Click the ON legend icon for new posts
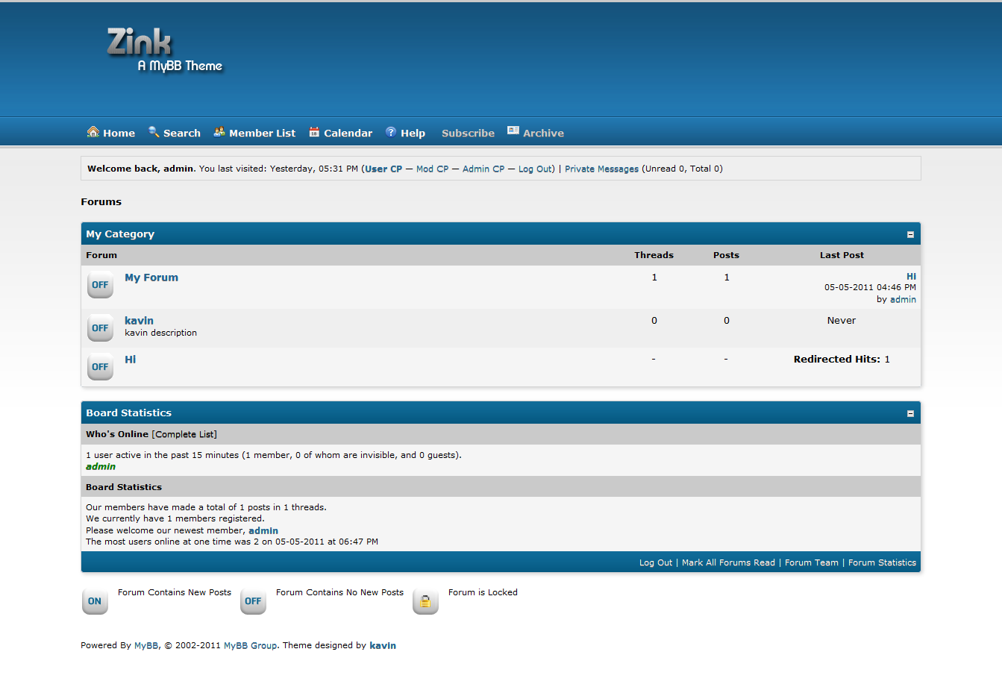1002x690 pixels. click(x=95, y=601)
